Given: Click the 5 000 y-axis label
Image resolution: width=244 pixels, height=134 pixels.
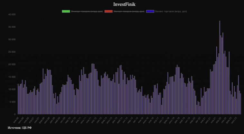Looking at the screenshot, I should click(x=12, y=102).
